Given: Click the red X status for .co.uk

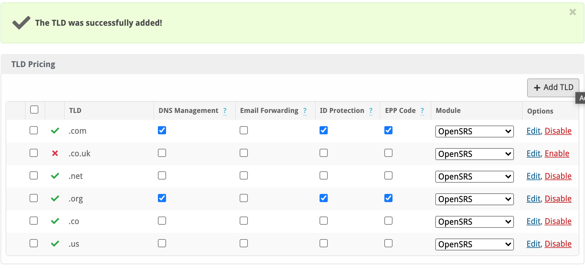Looking at the screenshot, I should point(55,153).
